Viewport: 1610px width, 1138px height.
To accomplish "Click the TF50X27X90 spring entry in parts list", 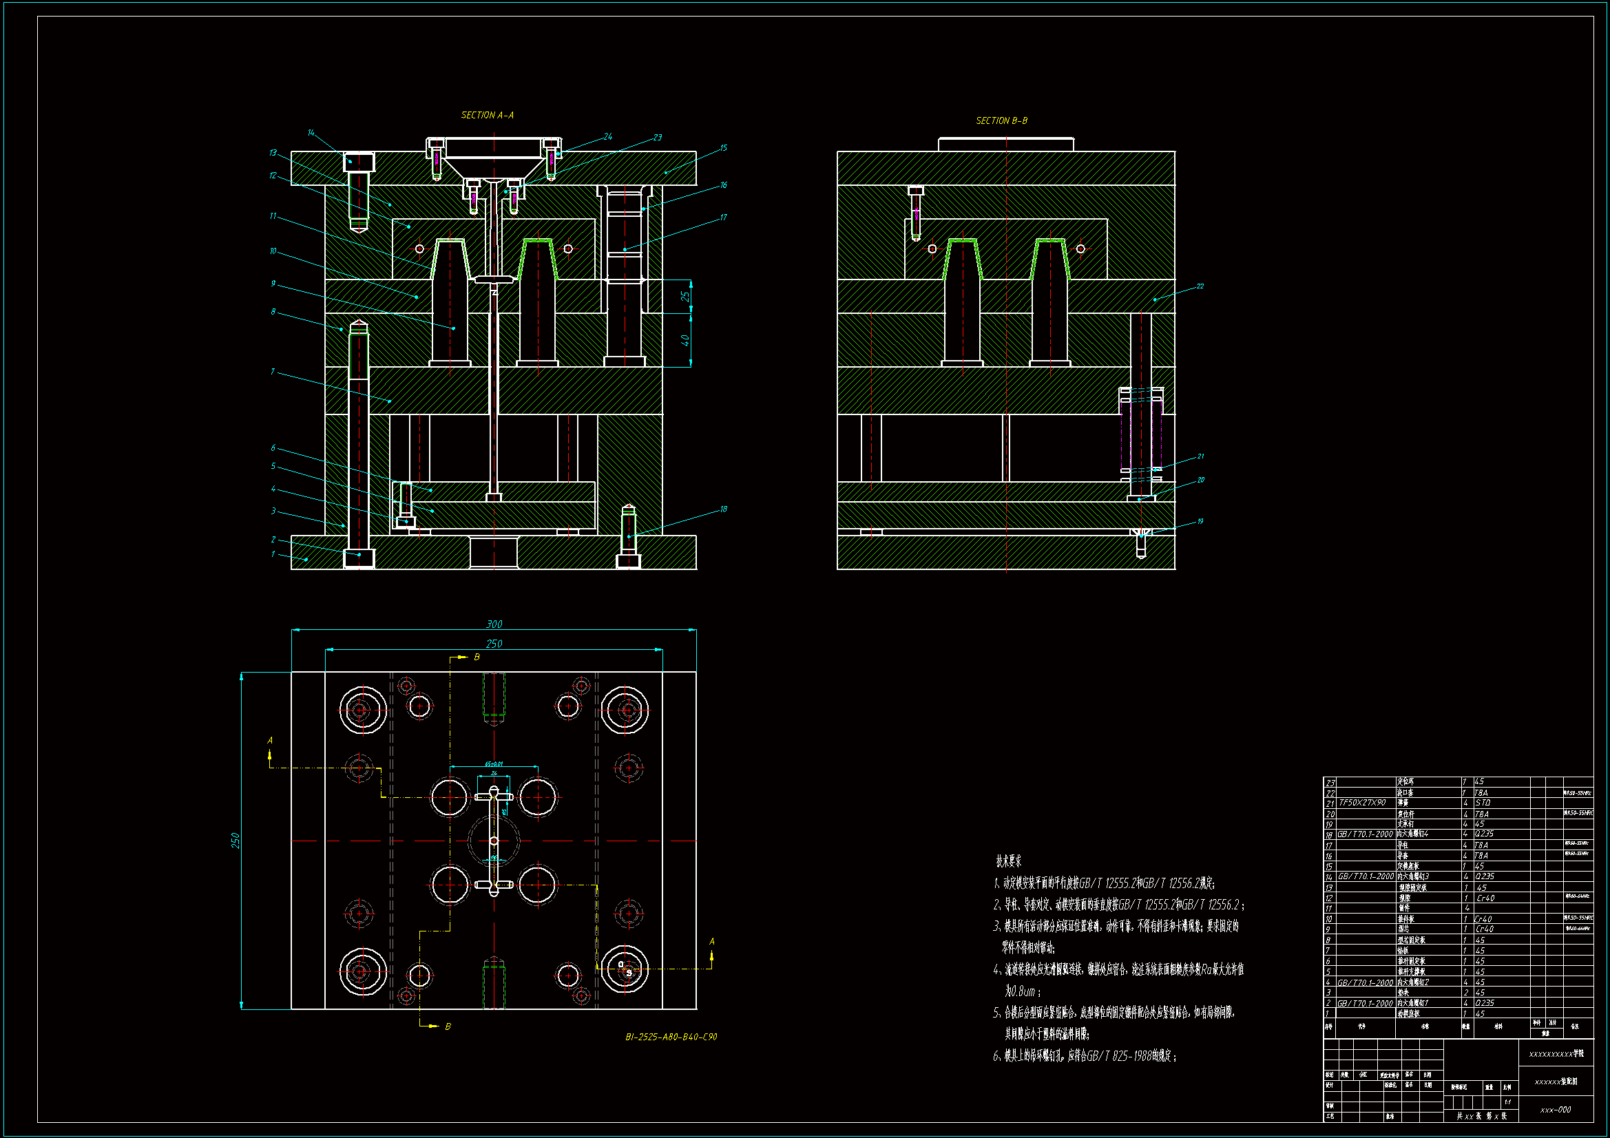I will coord(1362,803).
